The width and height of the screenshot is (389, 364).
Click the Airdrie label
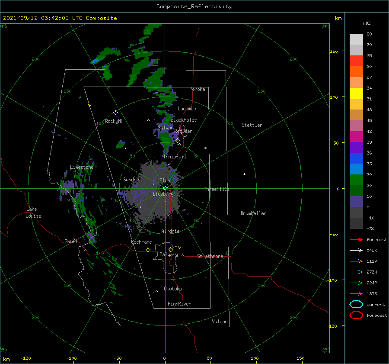170,231
